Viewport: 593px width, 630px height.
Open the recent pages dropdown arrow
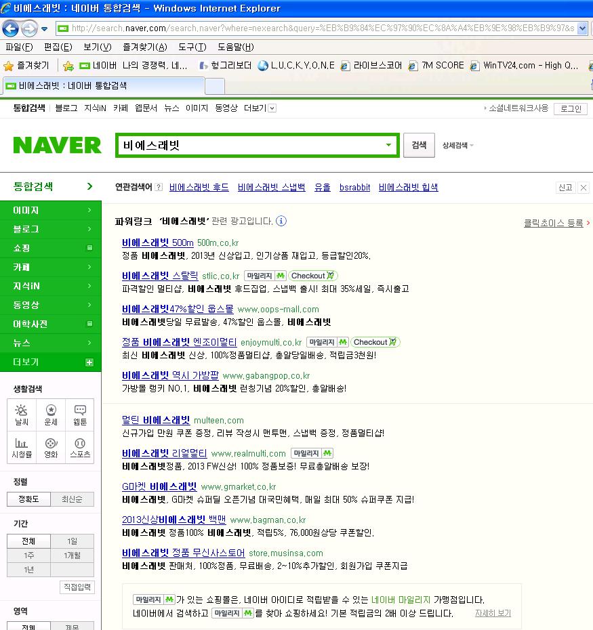tap(44, 29)
